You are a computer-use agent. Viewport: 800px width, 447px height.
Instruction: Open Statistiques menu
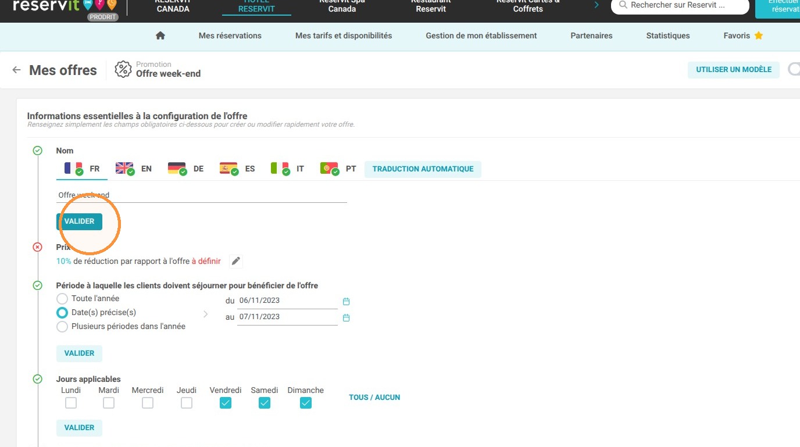coord(668,35)
